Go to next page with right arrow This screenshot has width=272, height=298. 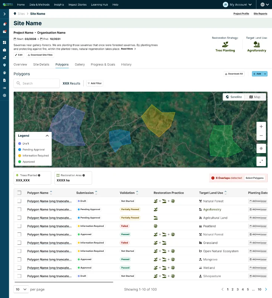(266, 289)
